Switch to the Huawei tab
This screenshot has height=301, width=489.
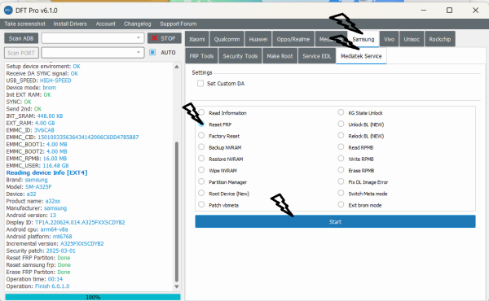point(258,39)
